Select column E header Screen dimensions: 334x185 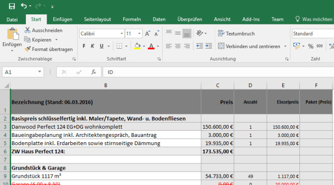pyautogui.click(x=283, y=86)
